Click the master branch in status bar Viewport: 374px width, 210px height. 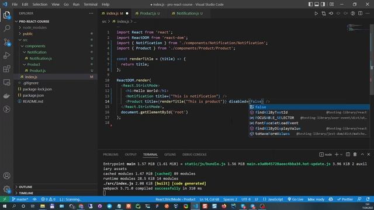tap(20, 199)
